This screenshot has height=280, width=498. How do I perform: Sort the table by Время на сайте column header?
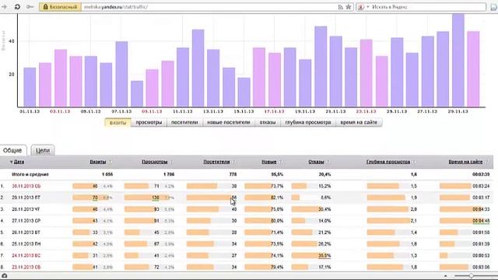[x=465, y=162]
